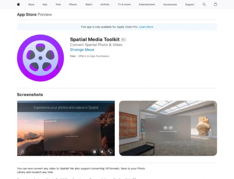Click the Screenshots section heading

(x=30, y=95)
